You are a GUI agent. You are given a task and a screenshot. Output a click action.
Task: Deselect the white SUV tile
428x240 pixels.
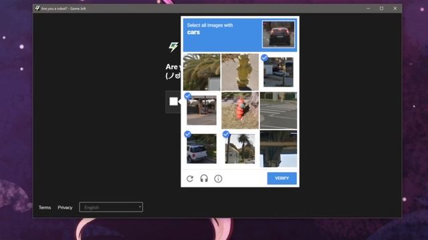(x=202, y=149)
